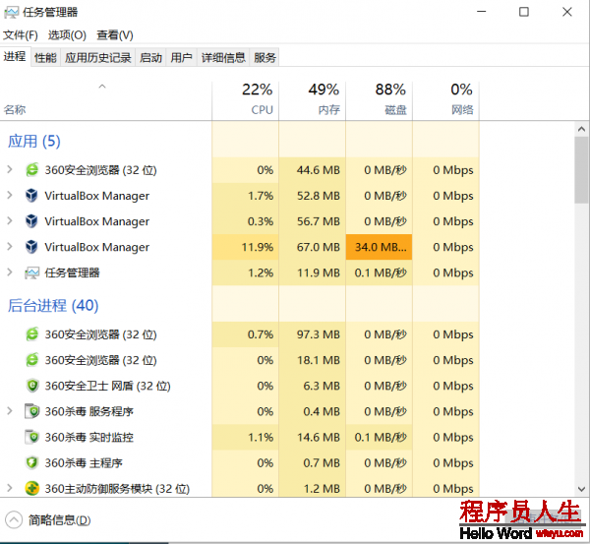This screenshot has height=544, width=590.
Task: Sort by the 49% 内存 column header
Action: point(313,101)
